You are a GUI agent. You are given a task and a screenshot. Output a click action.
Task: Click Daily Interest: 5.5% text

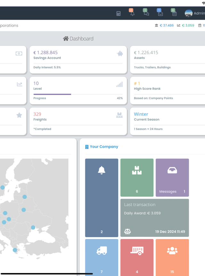[47, 67]
